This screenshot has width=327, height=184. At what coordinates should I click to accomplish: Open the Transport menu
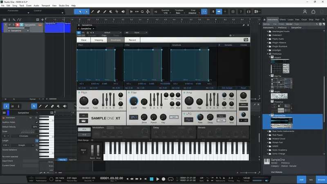46,6
